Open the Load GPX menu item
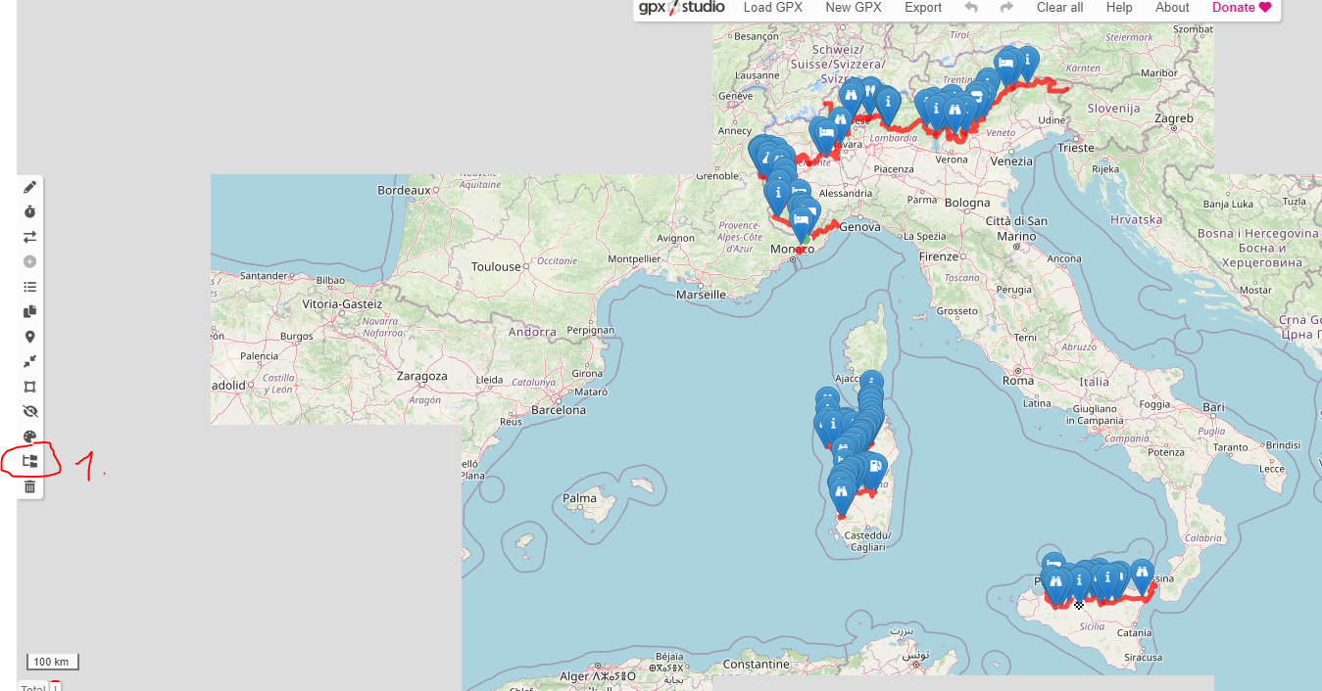 coord(772,8)
